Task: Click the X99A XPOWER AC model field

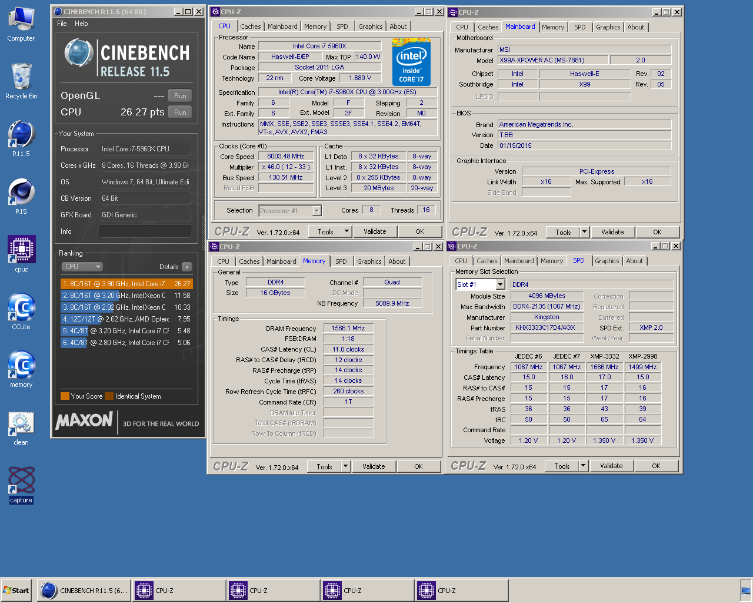Action: (x=553, y=60)
